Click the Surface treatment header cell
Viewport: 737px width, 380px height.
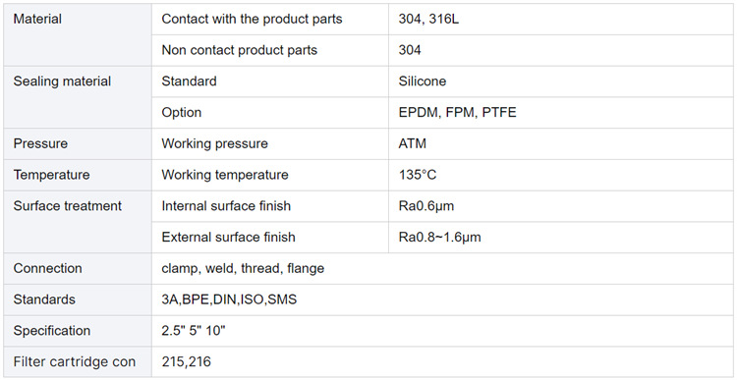point(78,222)
